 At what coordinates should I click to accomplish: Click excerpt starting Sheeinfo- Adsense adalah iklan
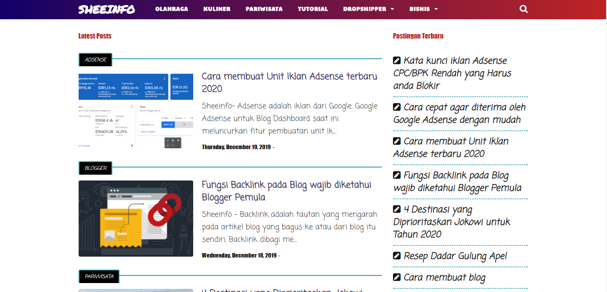(290, 119)
